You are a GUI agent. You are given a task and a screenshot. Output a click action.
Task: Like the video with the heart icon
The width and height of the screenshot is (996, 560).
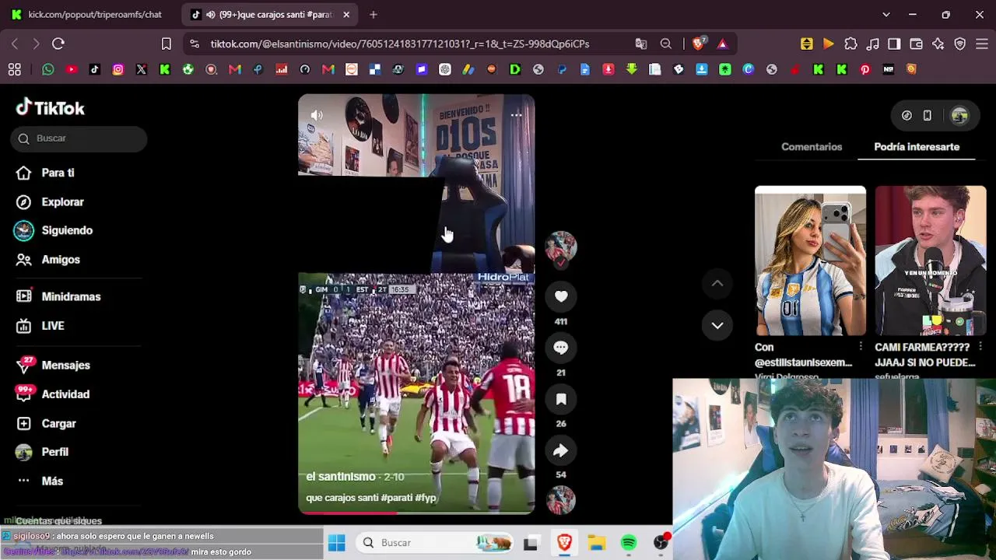pos(561,296)
